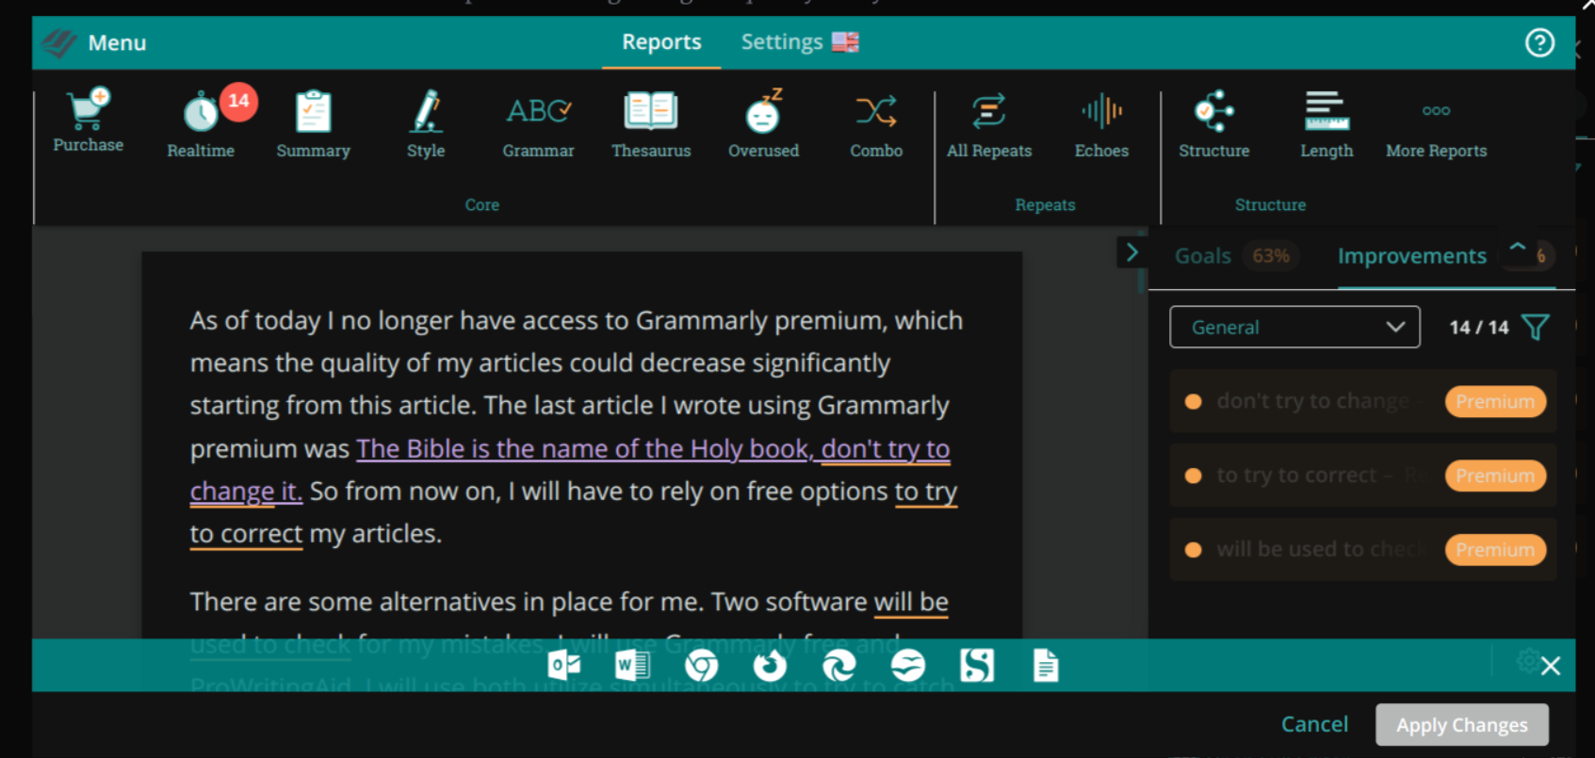Open the Goals tab
The width and height of the screenshot is (1595, 758).
click(x=1203, y=256)
